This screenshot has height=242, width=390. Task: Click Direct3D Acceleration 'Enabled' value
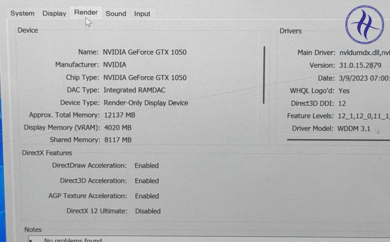147,181
